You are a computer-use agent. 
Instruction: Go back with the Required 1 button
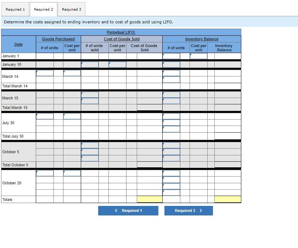pos(128,210)
